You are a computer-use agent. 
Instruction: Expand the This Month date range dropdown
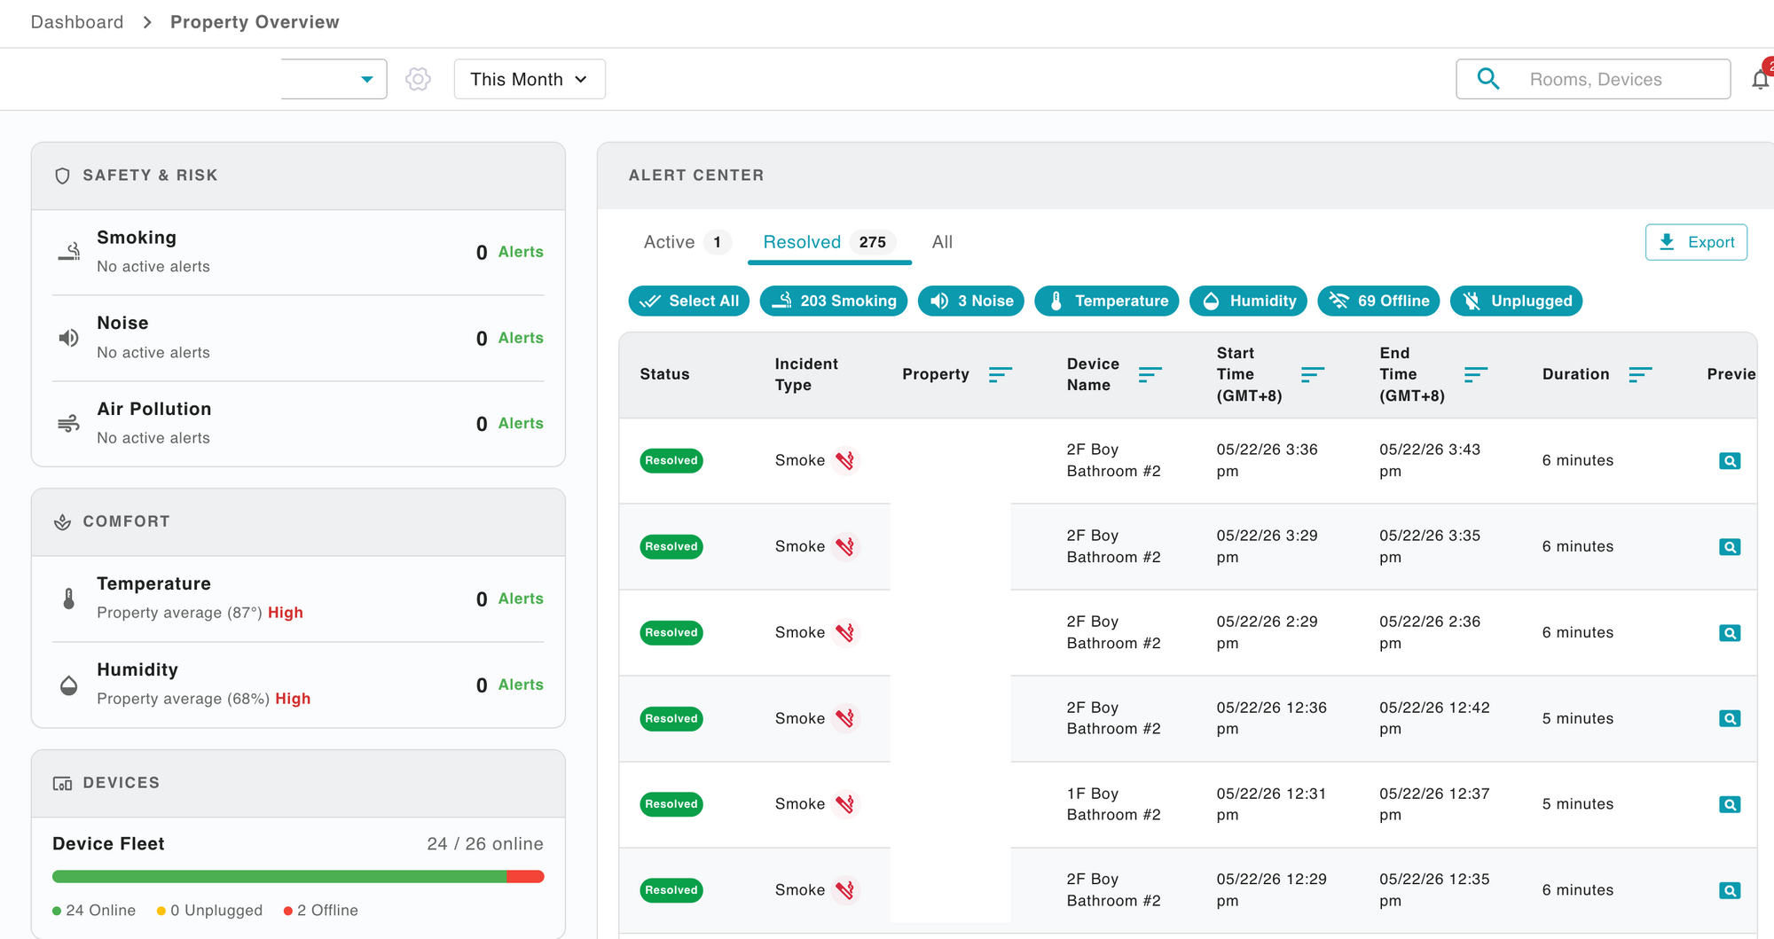530,79
